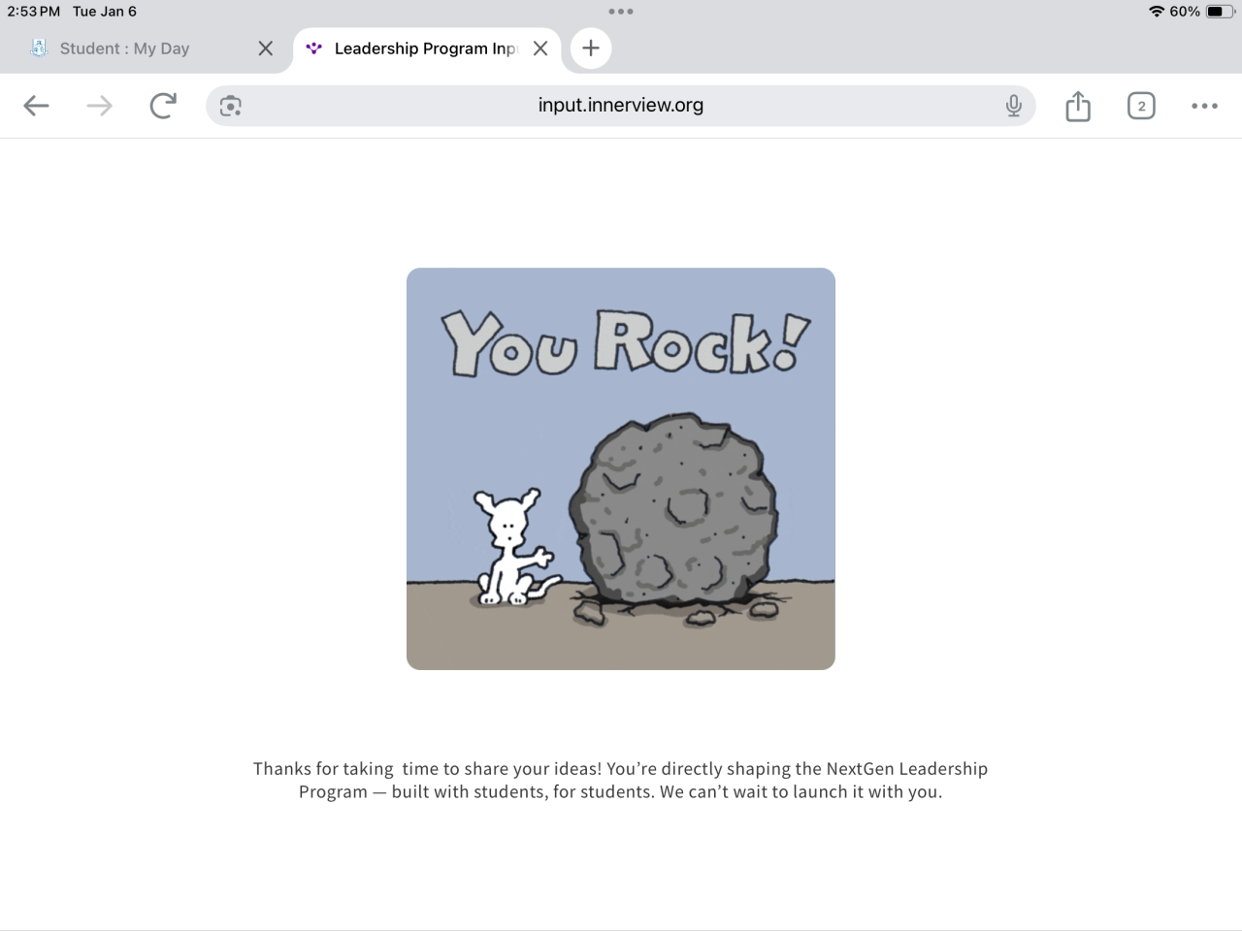
Task: Switch to the Student : My Day tab
Action: [x=146, y=49]
